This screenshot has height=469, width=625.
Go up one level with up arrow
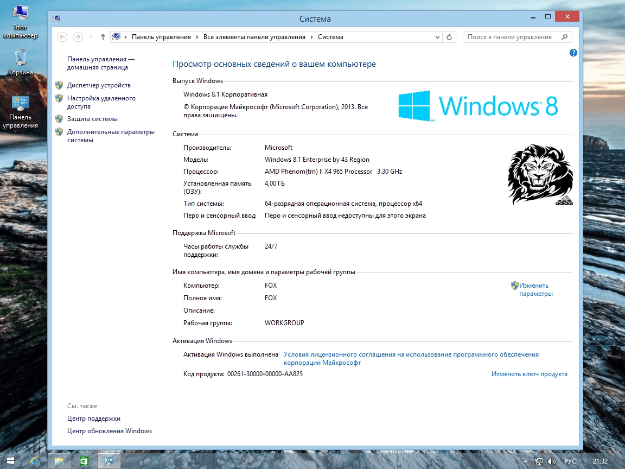point(103,37)
